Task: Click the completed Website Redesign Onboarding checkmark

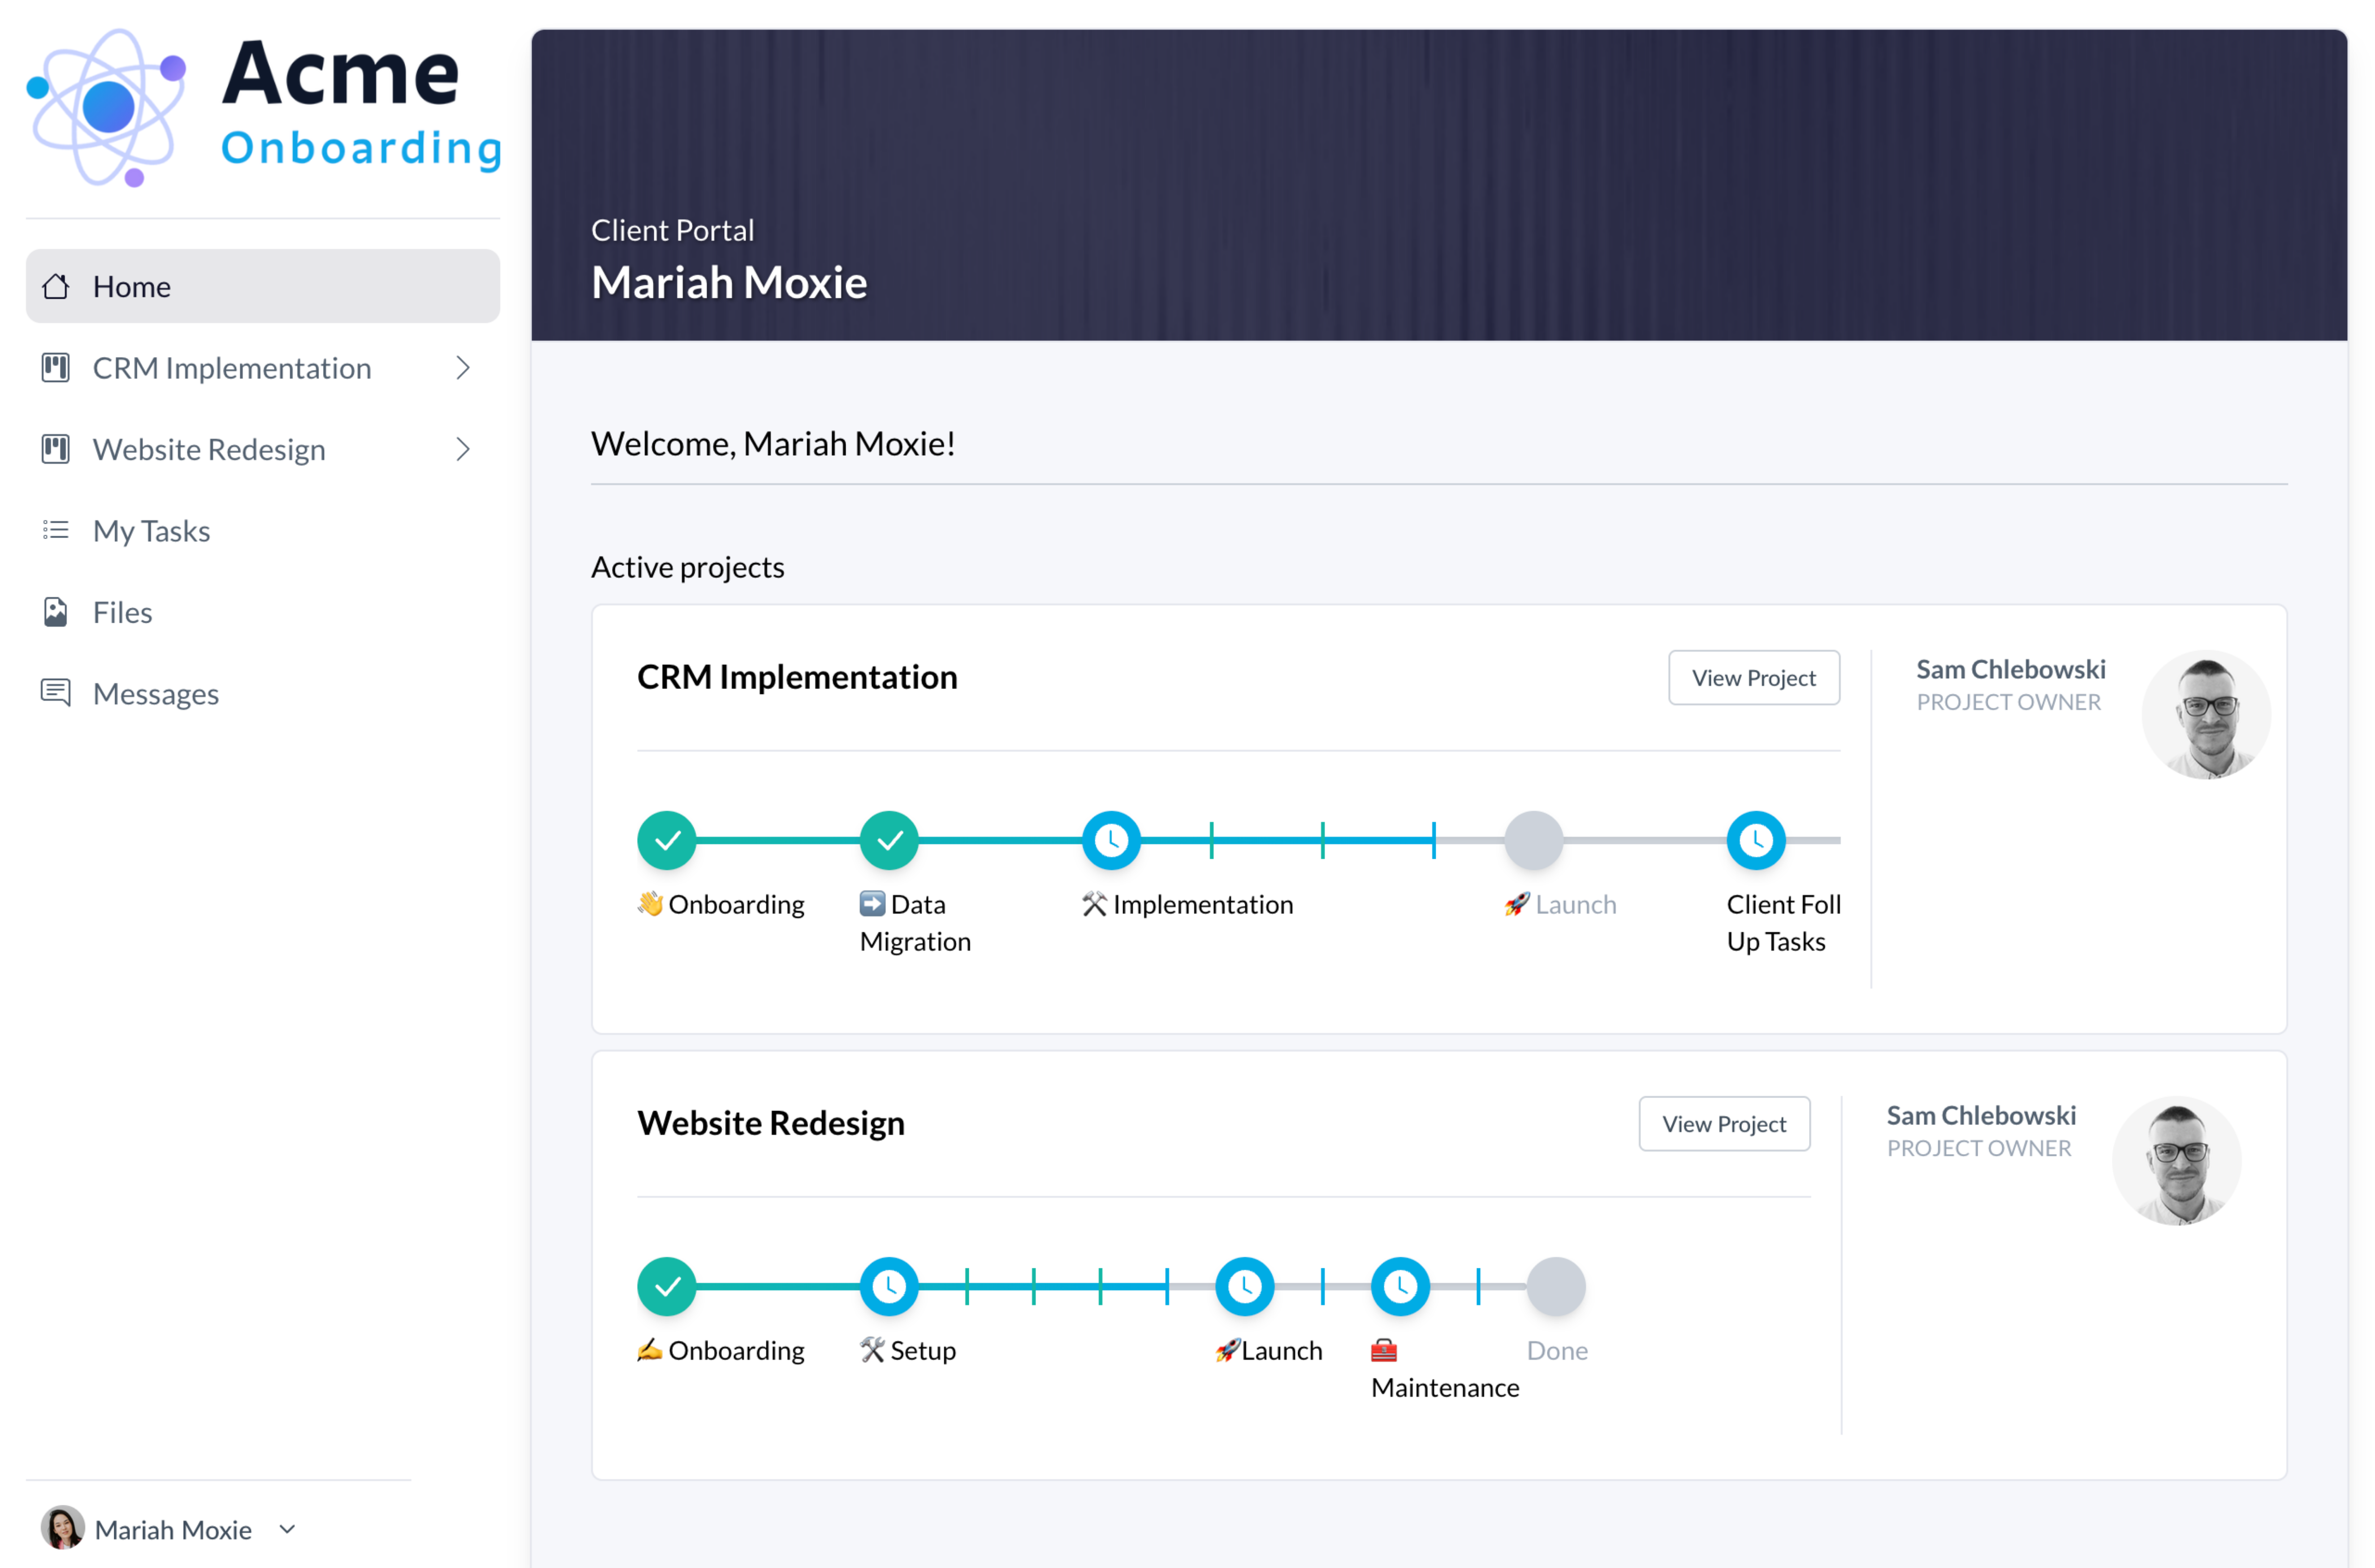Action: (x=667, y=1287)
